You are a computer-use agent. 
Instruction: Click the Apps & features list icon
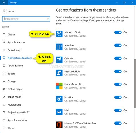[x=4, y=42]
